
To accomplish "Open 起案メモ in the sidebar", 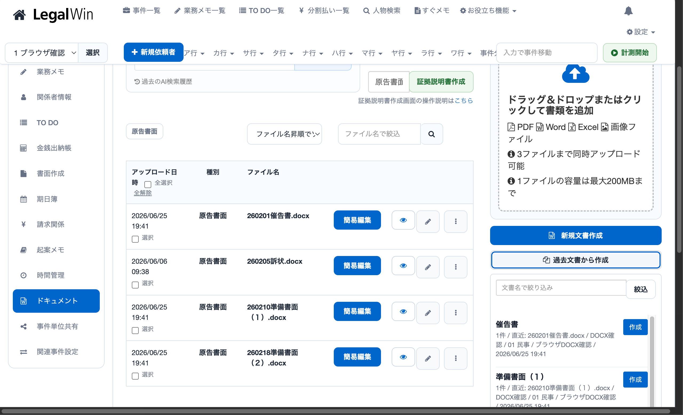I will point(56,250).
